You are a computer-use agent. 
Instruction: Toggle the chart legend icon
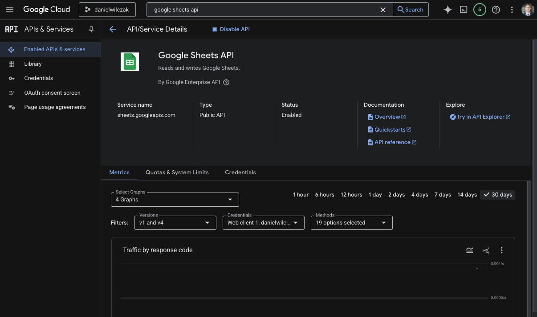click(469, 250)
